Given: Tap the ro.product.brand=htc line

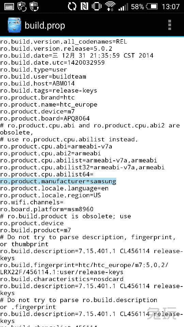Looking at the screenshot, I should point(37,97).
